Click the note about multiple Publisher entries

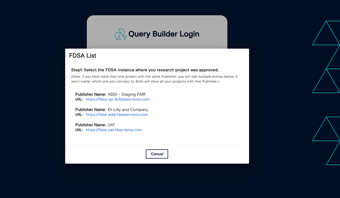point(154,79)
